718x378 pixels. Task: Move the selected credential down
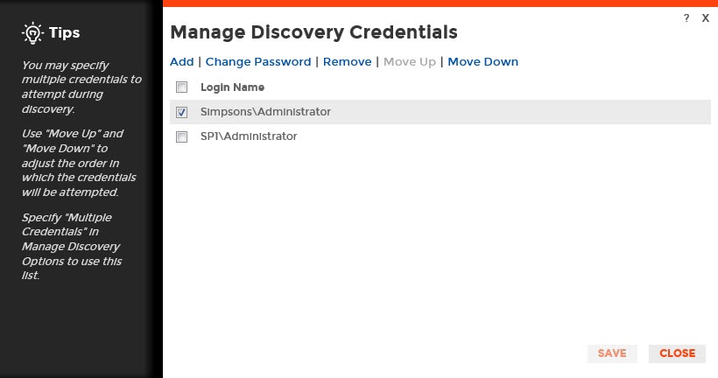tap(482, 62)
